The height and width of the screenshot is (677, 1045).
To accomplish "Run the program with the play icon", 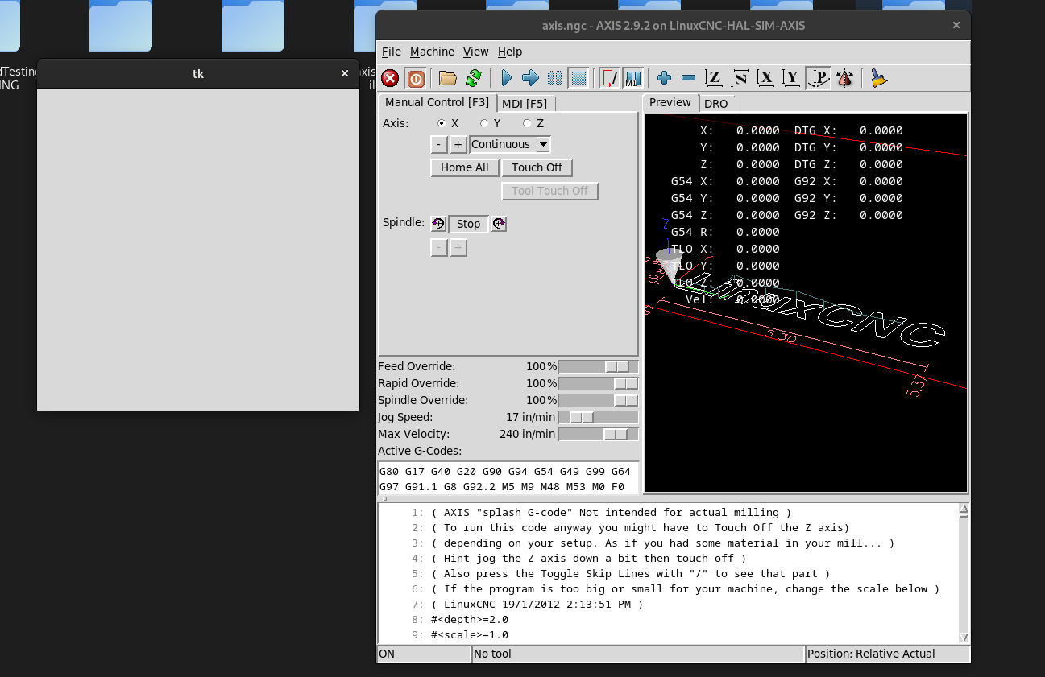I will click(x=506, y=78).
